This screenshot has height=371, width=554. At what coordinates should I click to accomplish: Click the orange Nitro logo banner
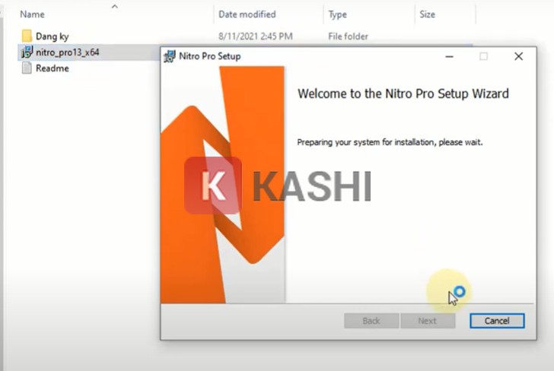(222, 184)
